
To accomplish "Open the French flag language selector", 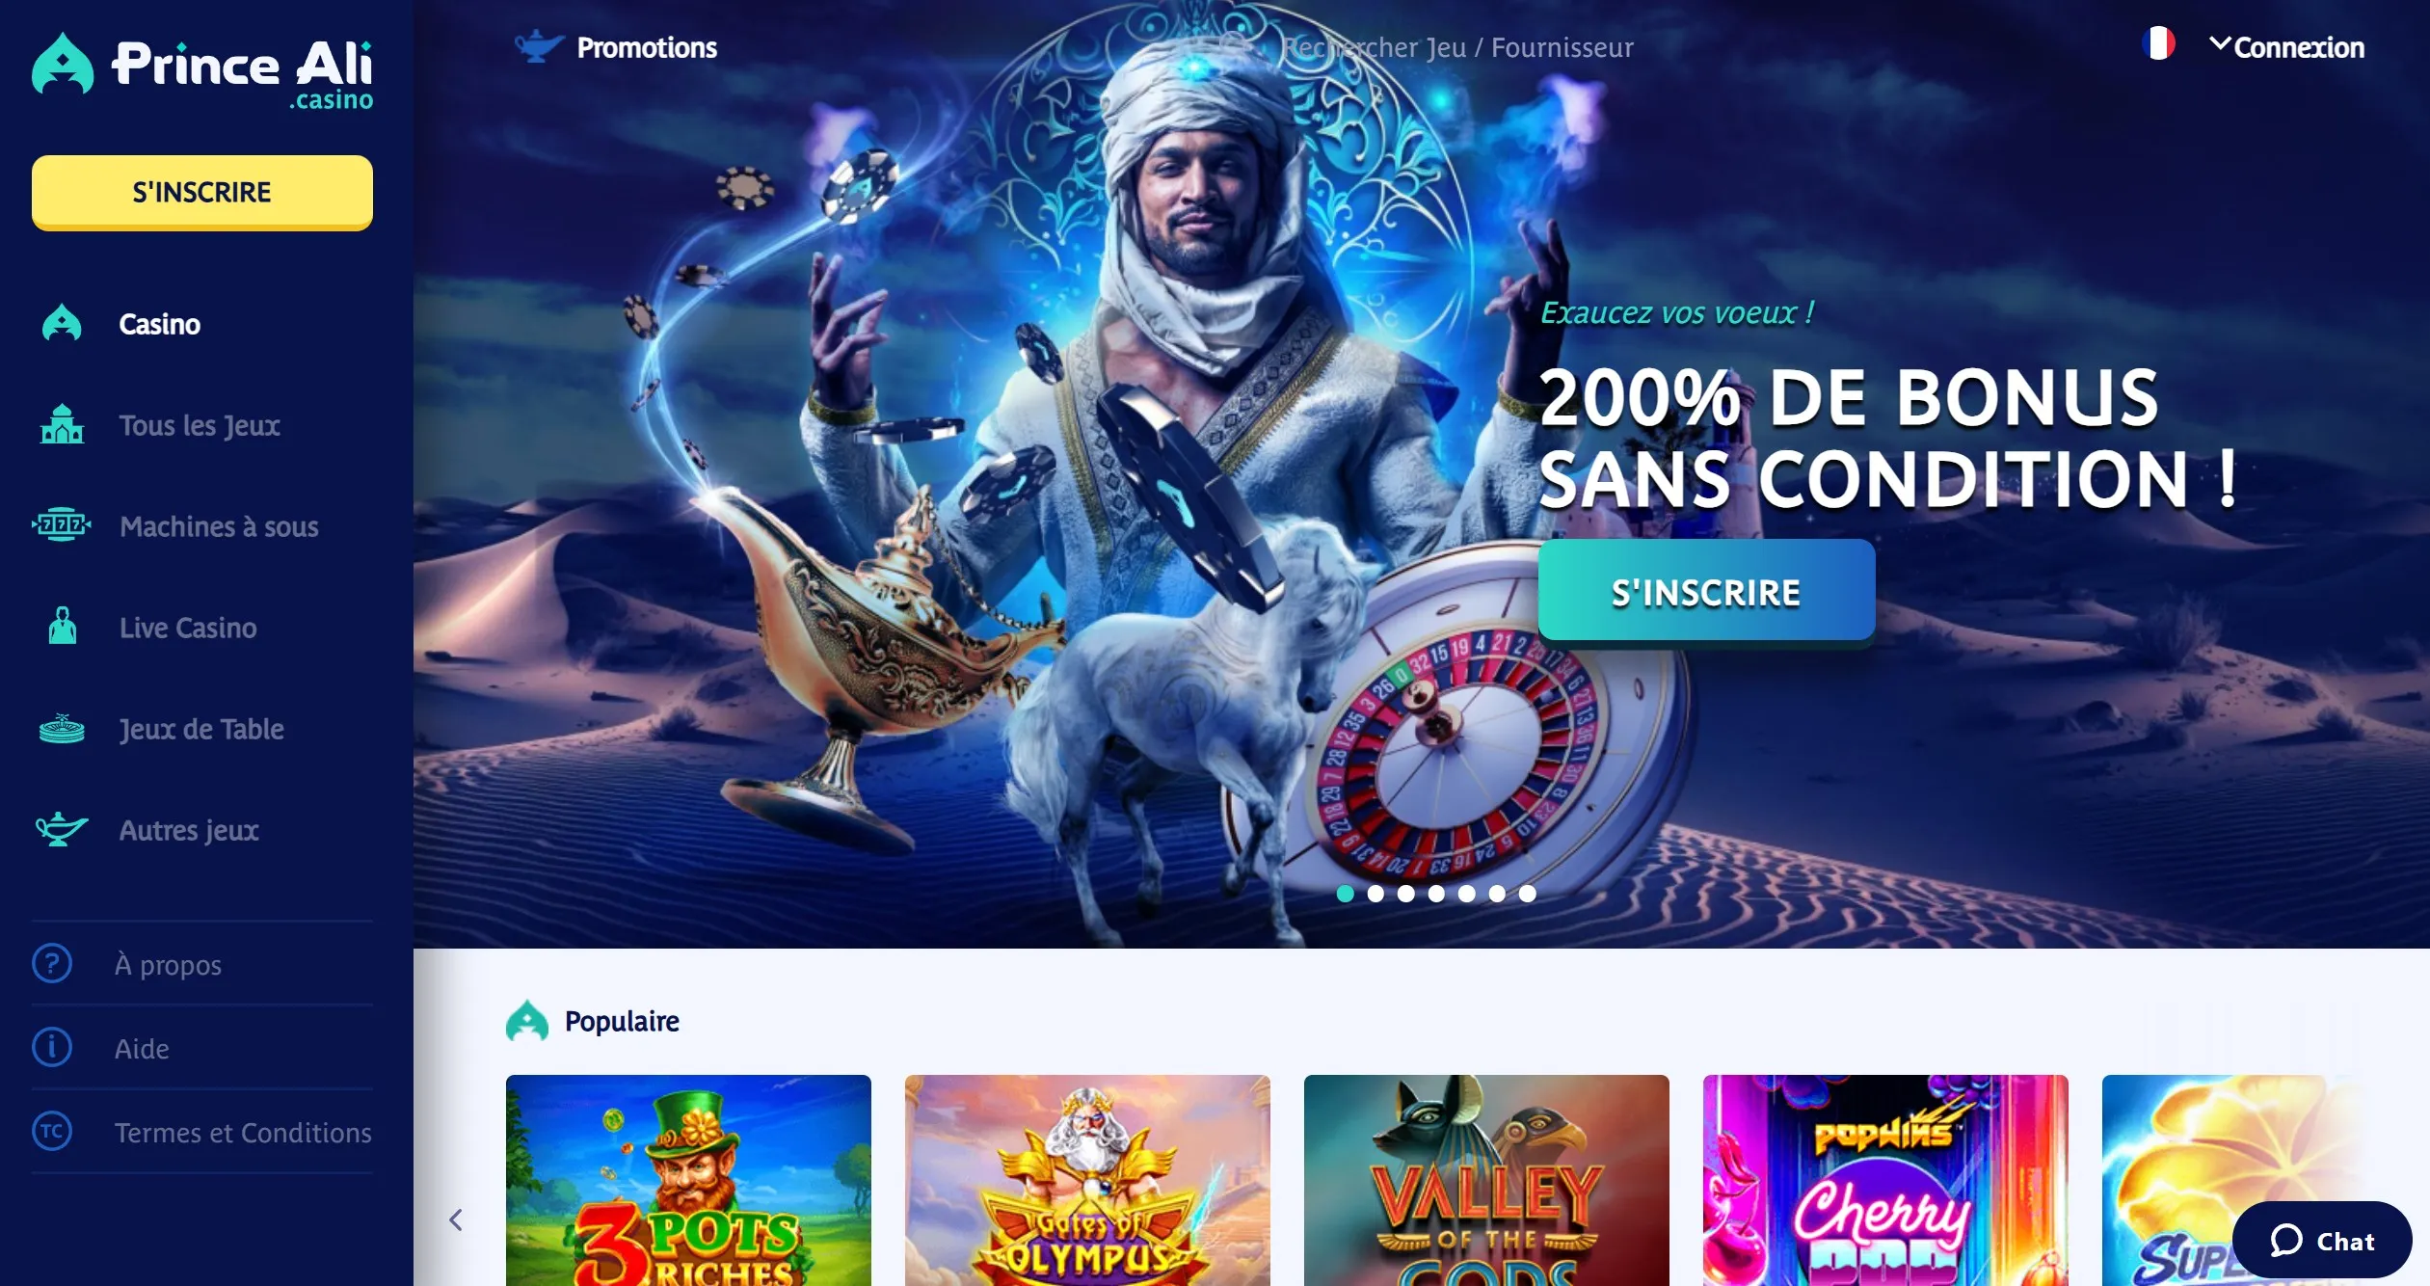I will pyautogui.click(x=2158, y=43).
